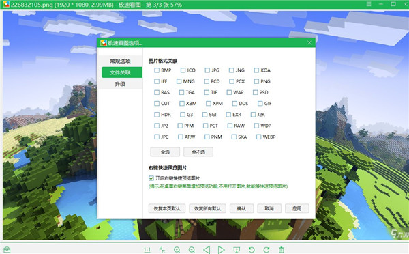Check the WEBP format checkbox
Screen dimensions: 409x254
(259, 137)
